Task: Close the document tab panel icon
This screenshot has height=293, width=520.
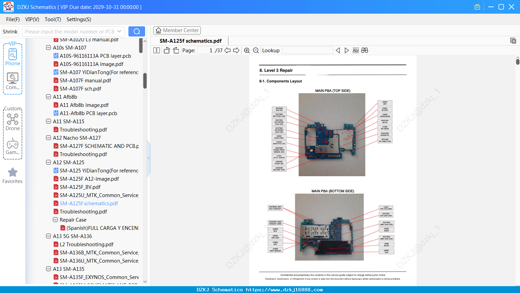Action: click(513, 41)
